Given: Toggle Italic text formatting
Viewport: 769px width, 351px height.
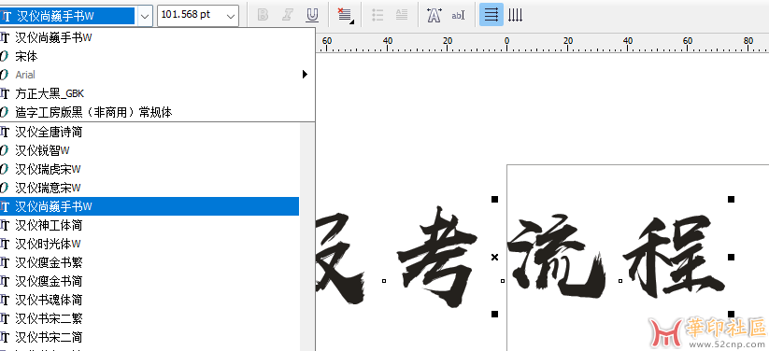Looking at the screenshot, I should [288, 15].
